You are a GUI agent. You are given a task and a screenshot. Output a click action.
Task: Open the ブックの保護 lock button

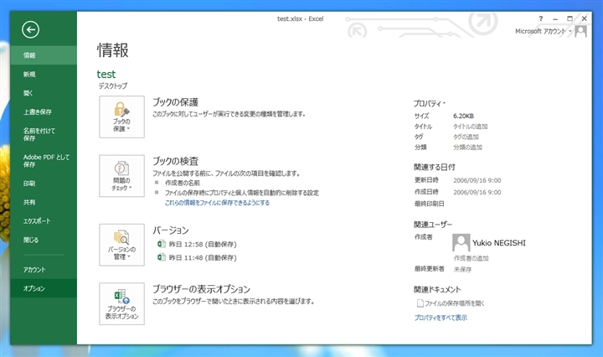click(122, 117)
